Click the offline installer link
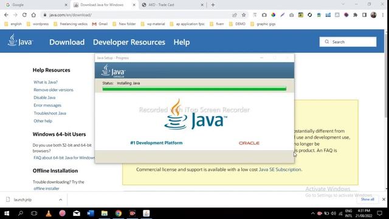Image resolution: width=389 pixels, height=219 pixels. coord(46,188)
